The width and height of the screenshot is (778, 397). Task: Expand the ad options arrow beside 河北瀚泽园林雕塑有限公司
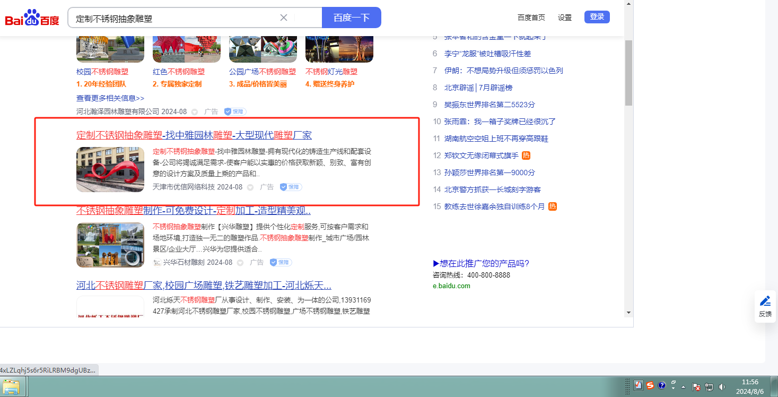195,112
